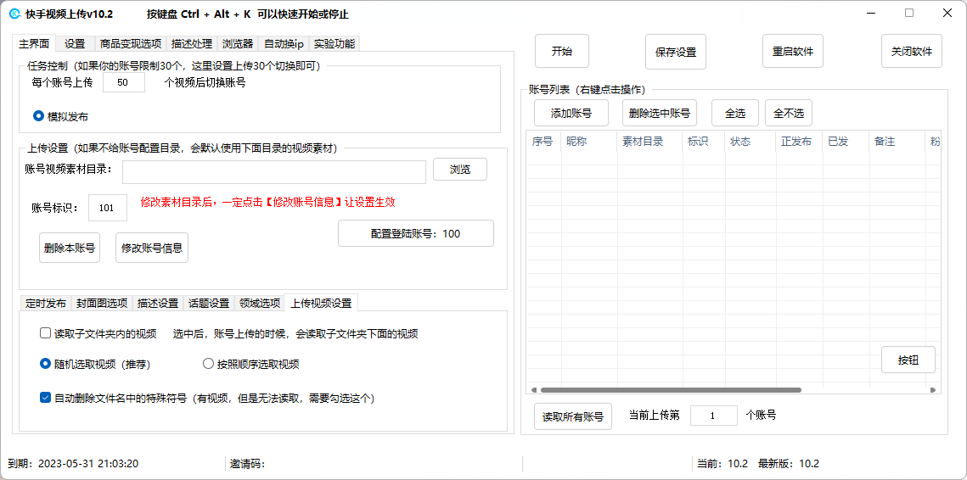Choose 按照顺序选取视频 radio option
967x480 pixels.
click(209, 364)
